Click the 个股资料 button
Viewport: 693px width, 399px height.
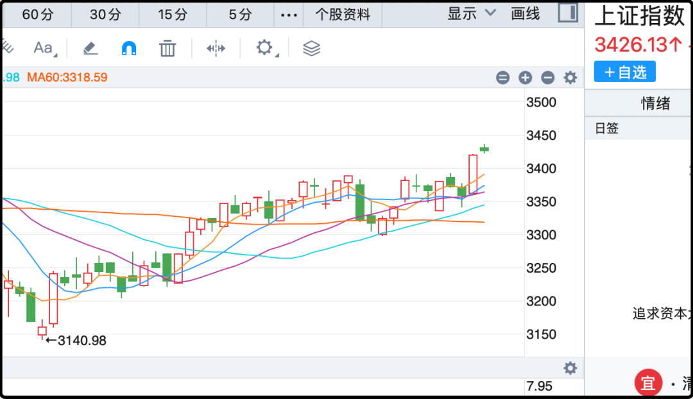pos(342,15)
